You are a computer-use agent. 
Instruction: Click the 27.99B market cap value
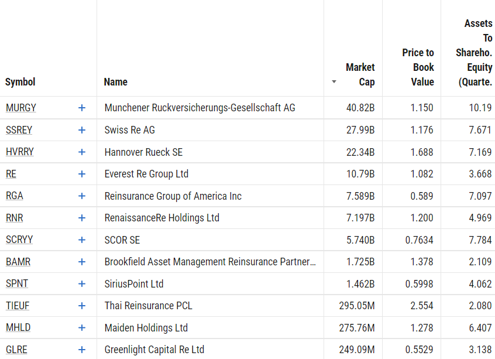(x=360, y=130)
